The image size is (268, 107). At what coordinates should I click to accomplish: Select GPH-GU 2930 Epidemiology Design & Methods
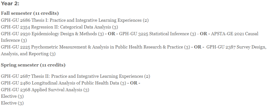pyautogui.click(x=52, y=34)
